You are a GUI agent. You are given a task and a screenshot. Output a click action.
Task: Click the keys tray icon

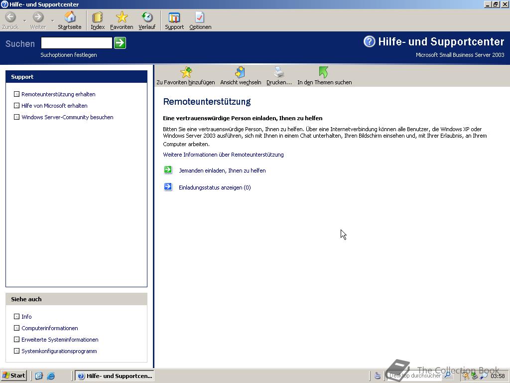(466, 376)
